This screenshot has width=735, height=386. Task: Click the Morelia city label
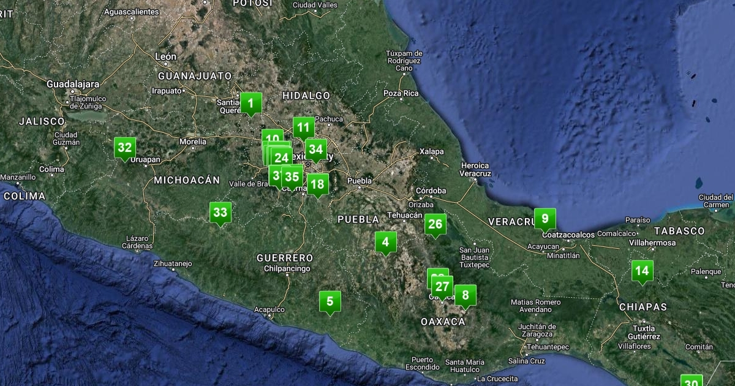[192, 142]
